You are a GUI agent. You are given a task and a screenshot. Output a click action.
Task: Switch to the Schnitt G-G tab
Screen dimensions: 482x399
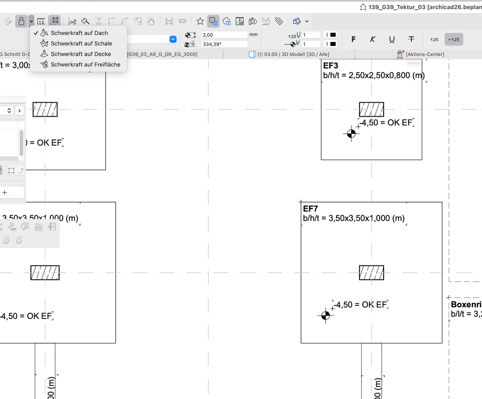(x=15, y=55)
